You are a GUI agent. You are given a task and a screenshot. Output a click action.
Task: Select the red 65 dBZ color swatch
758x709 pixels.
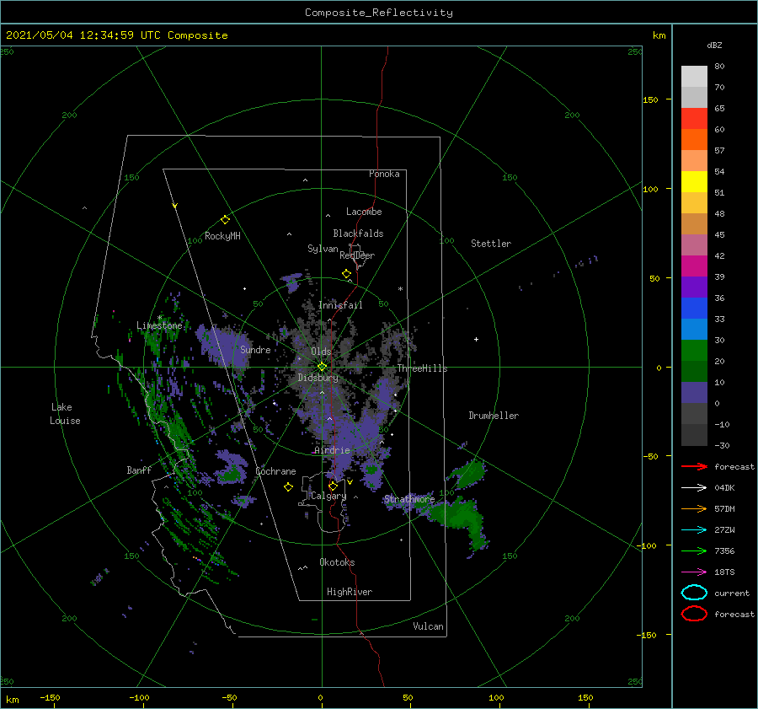pos(694,118)
